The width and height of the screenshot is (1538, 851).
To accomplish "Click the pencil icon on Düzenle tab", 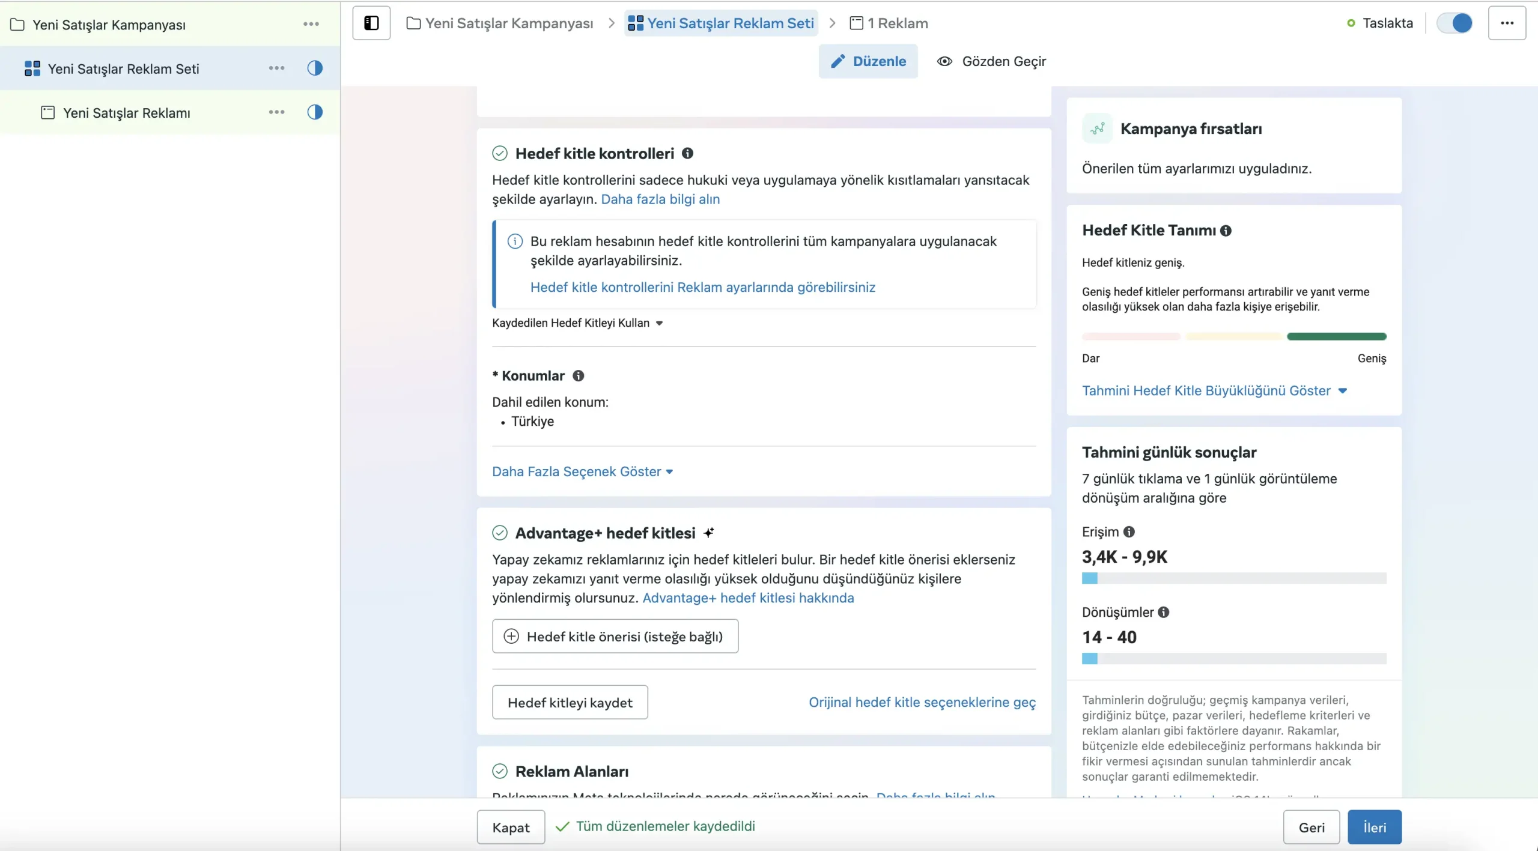I will 837,61.
